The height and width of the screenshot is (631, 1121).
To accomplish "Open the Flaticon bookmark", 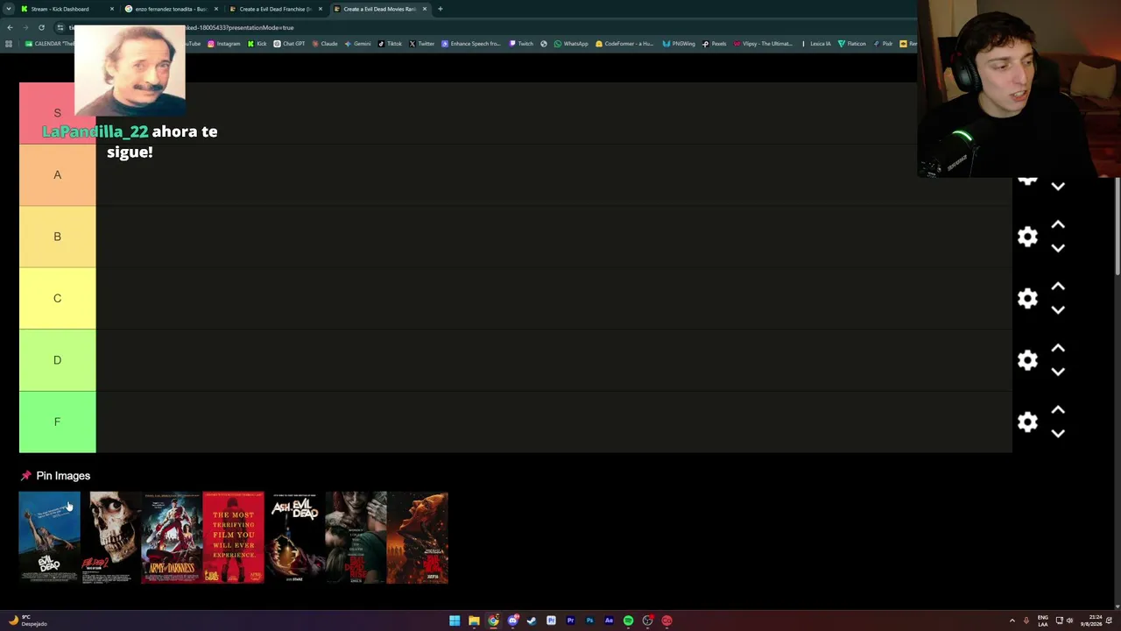I will [x=852, y=44].
